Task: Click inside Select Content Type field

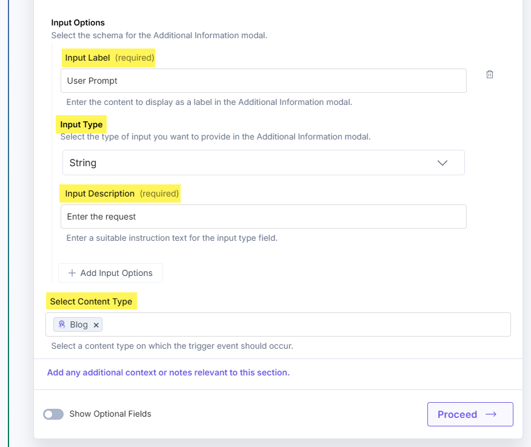Action: pos(278,324)
